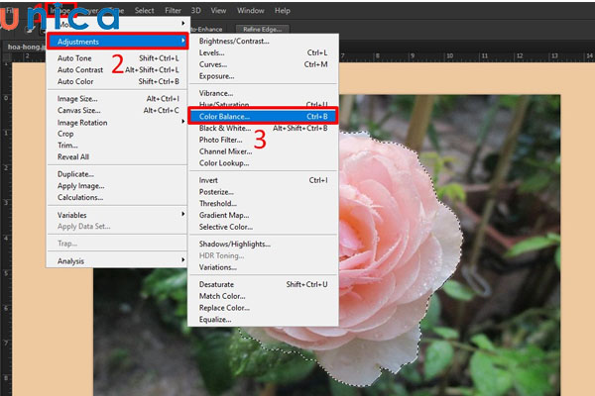Viewport: 595px width, 396px height.
Task: Choose Duplicate in Image menu
Action: [118, 174]
